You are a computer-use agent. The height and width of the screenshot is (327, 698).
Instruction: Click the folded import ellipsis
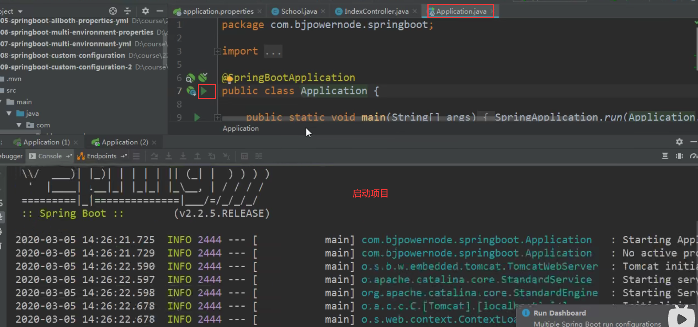[x=273, y=51]
